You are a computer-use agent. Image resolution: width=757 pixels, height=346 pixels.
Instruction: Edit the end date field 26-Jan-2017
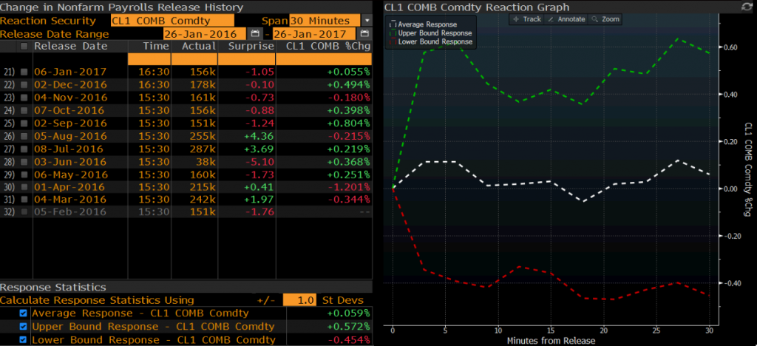tap(314, 34)
